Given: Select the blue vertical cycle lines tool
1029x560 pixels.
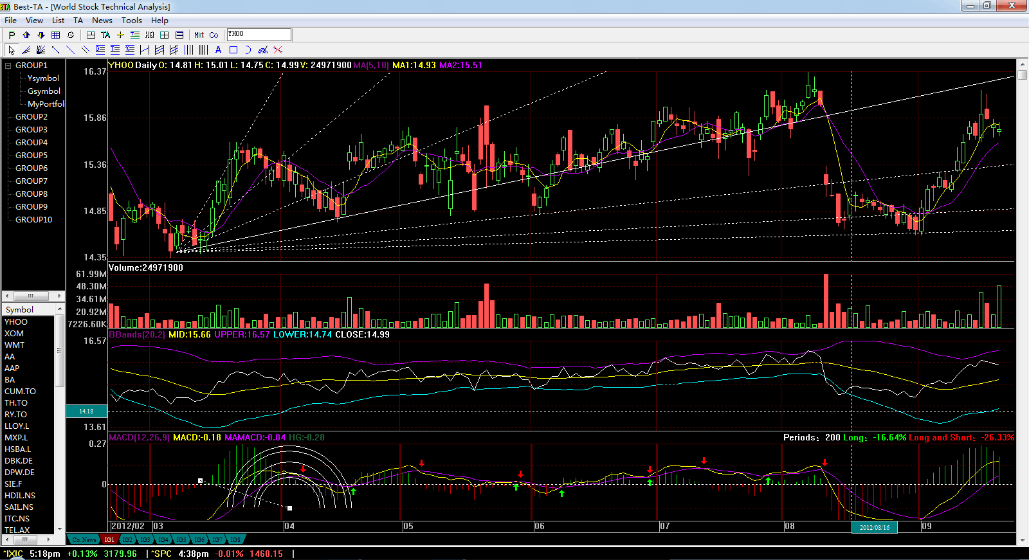Looking at the screenshot, I should tap(188, 50).
